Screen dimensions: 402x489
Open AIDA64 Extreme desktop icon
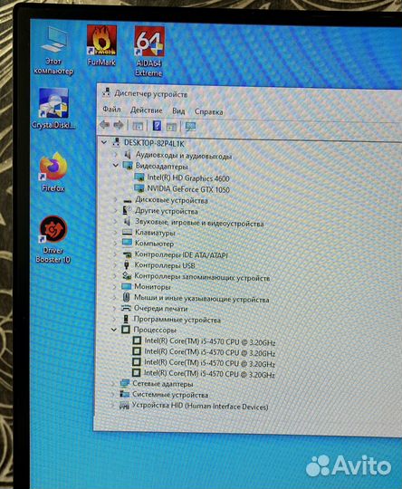click(149, 51)
